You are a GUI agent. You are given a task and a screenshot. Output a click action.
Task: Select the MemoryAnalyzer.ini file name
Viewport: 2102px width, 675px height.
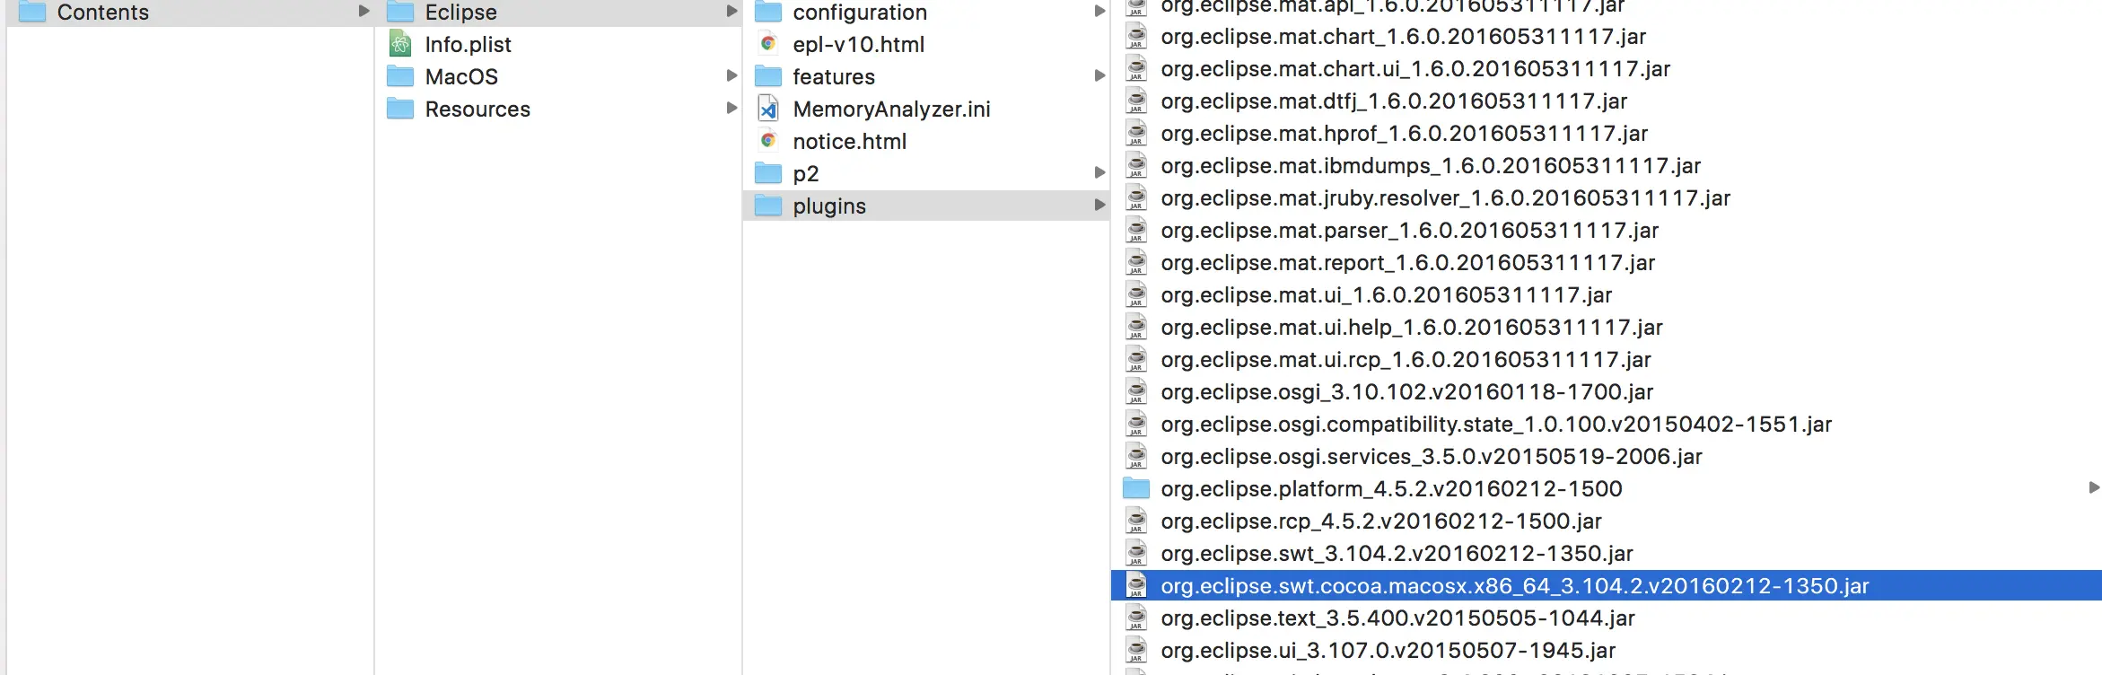point(891,109)
